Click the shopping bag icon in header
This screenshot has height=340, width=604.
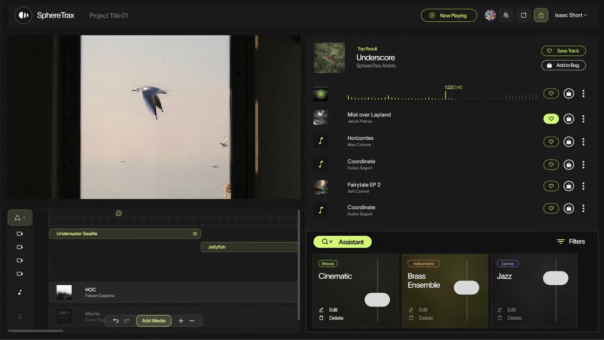click(x=541, y=15)
